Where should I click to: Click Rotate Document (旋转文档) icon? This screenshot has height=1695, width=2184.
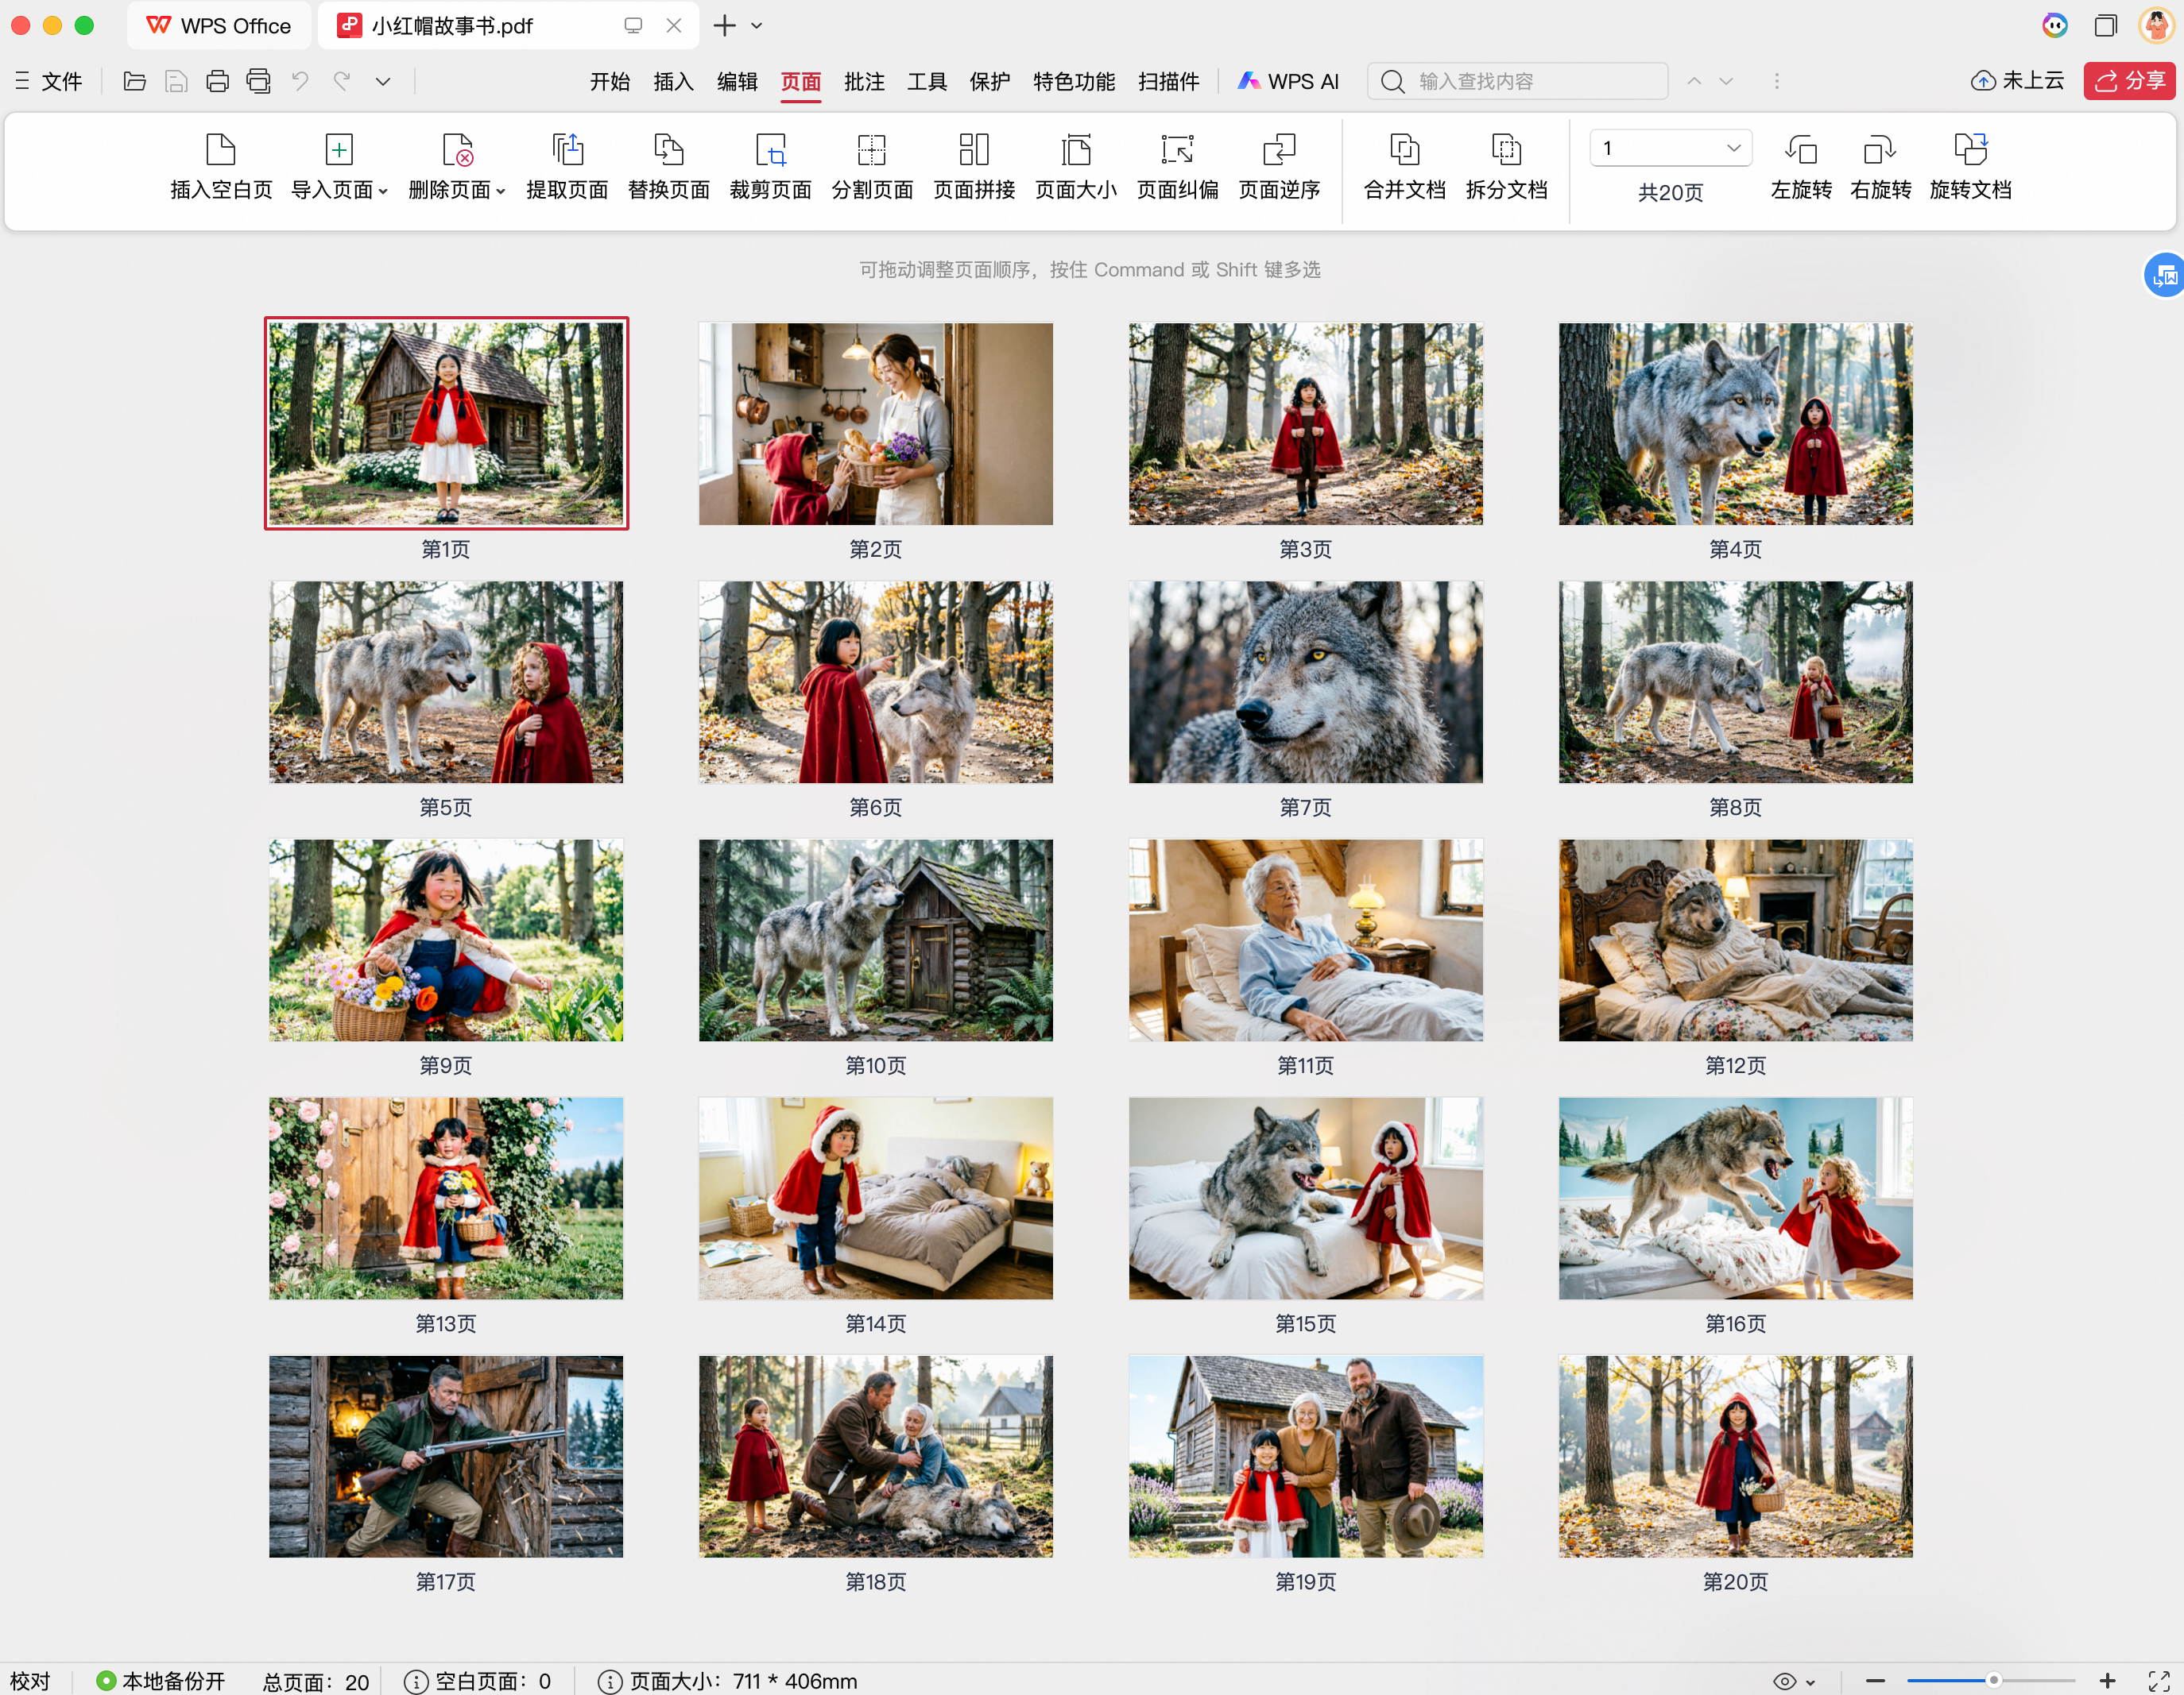1971,150
